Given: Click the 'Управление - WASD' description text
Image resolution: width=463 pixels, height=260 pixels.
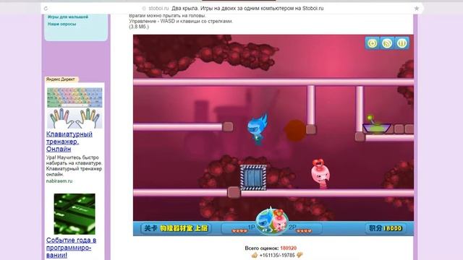Looking at the screenshot, I should point(181,21).
